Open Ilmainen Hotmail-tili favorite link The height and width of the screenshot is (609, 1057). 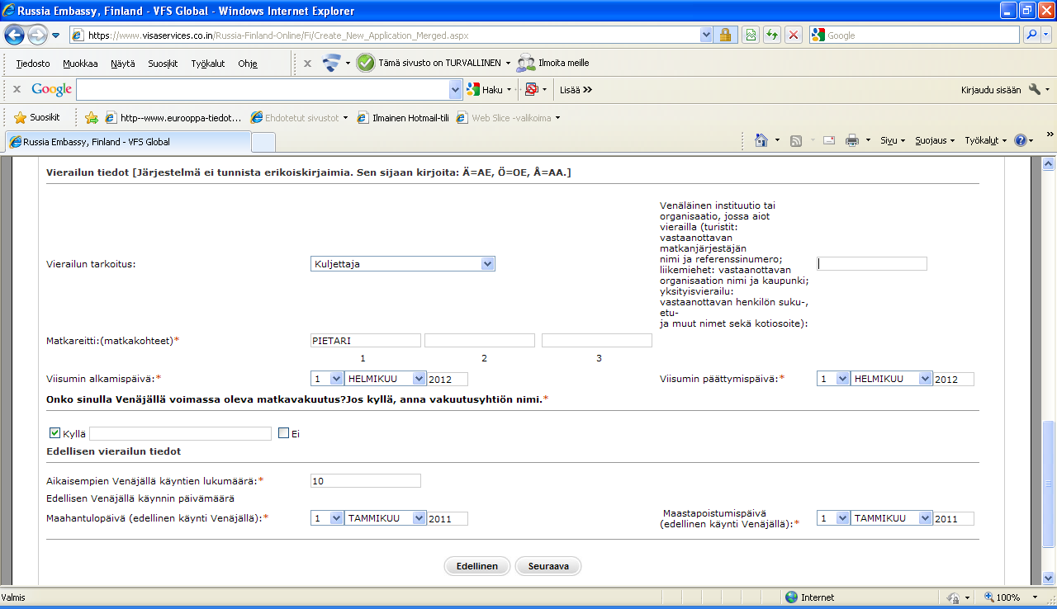(x=404, y=117)
